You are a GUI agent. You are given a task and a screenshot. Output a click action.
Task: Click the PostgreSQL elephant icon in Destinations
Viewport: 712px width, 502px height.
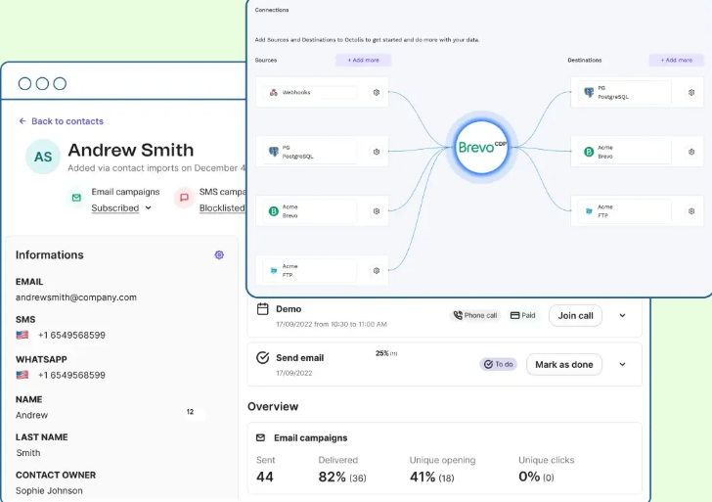click(x=589, y=92)
